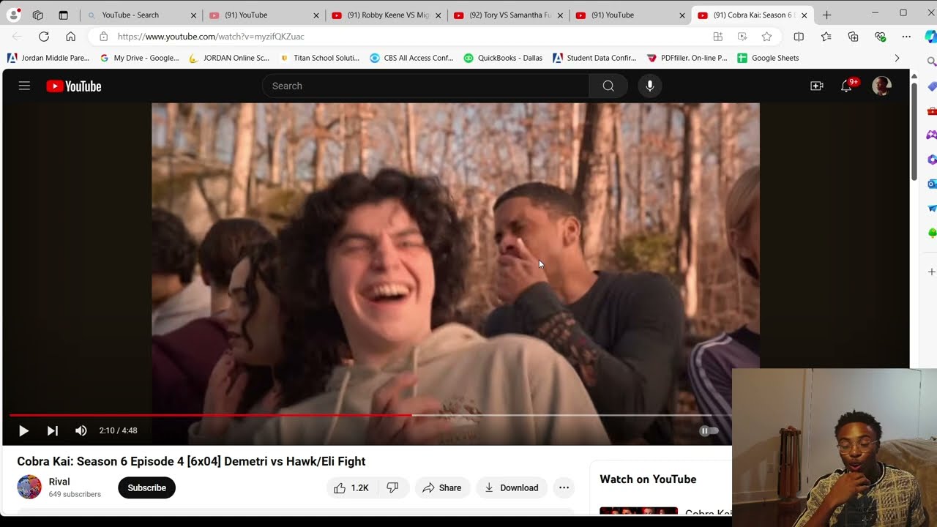Screen dimensions: 937x527
Task: Add this page to favorites star
Action: [766, 37]
